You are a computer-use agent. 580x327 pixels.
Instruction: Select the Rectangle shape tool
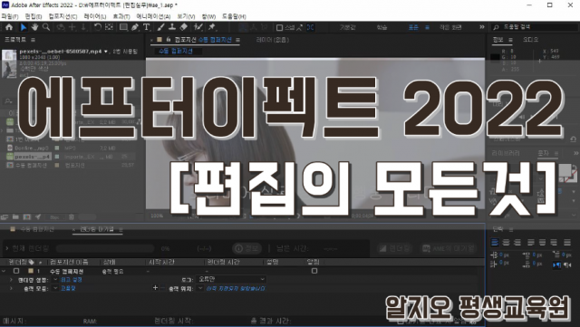[x=123, y=27]
